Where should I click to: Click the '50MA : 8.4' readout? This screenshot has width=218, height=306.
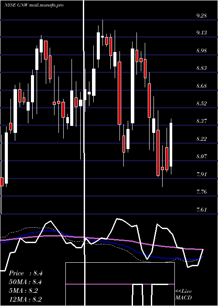25,282
